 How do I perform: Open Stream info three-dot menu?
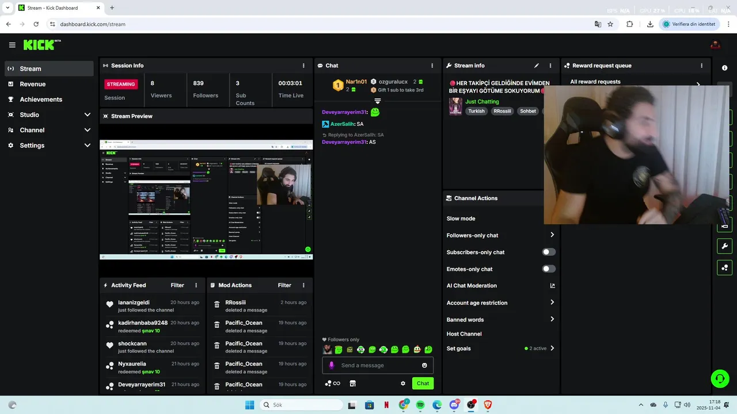[550, 66]
